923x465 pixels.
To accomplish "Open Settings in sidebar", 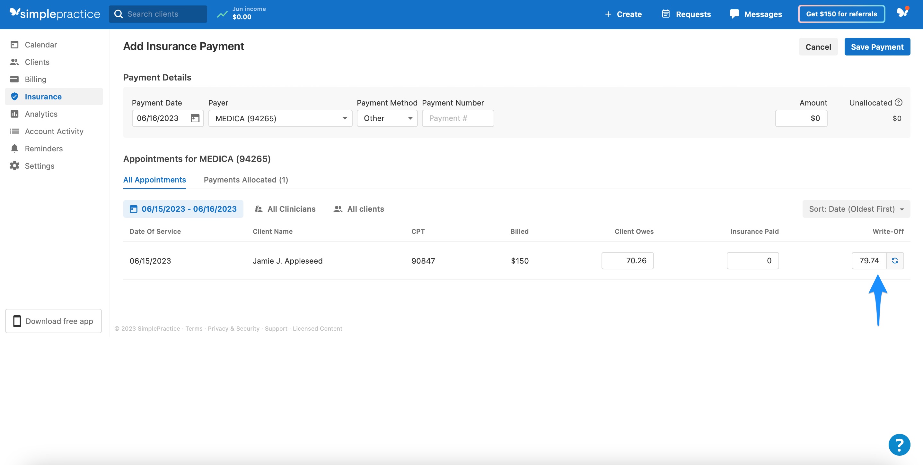I will [54, 165].
